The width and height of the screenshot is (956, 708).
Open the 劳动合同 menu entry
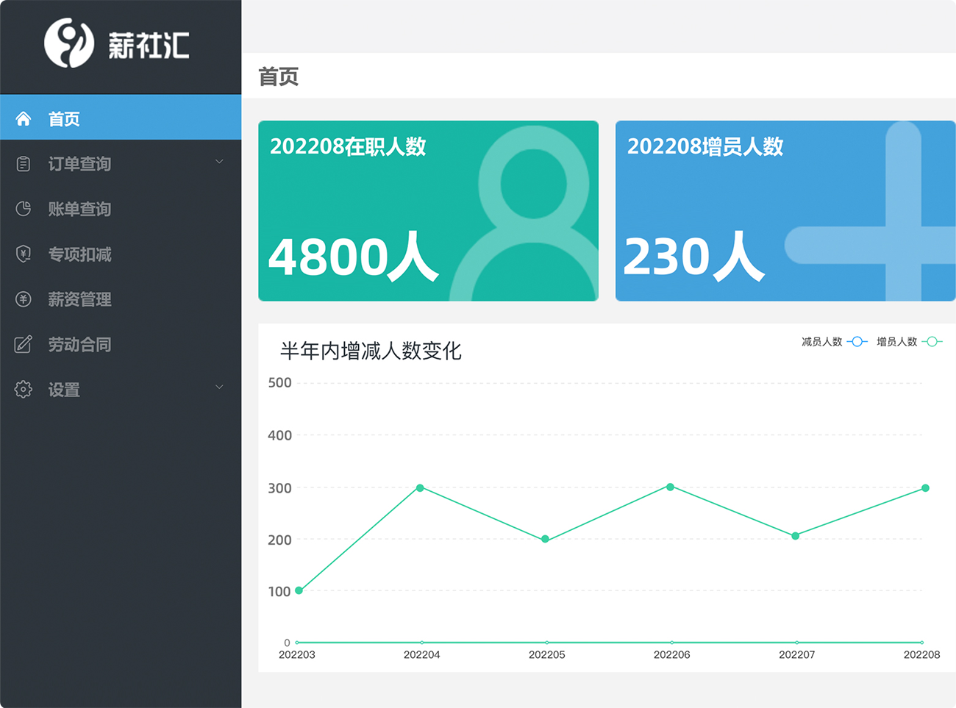[x=79, y=344]
